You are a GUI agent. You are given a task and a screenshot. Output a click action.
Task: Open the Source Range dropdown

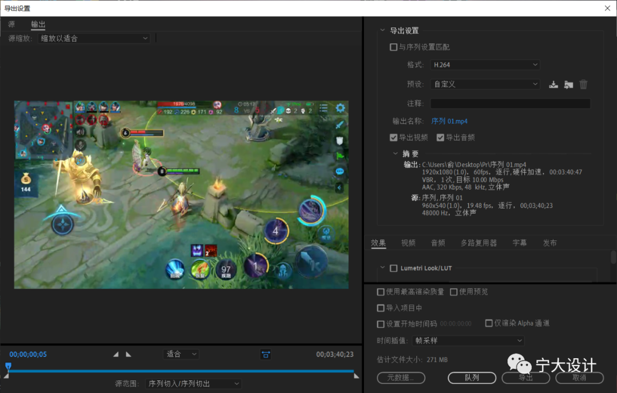(193, 383)
